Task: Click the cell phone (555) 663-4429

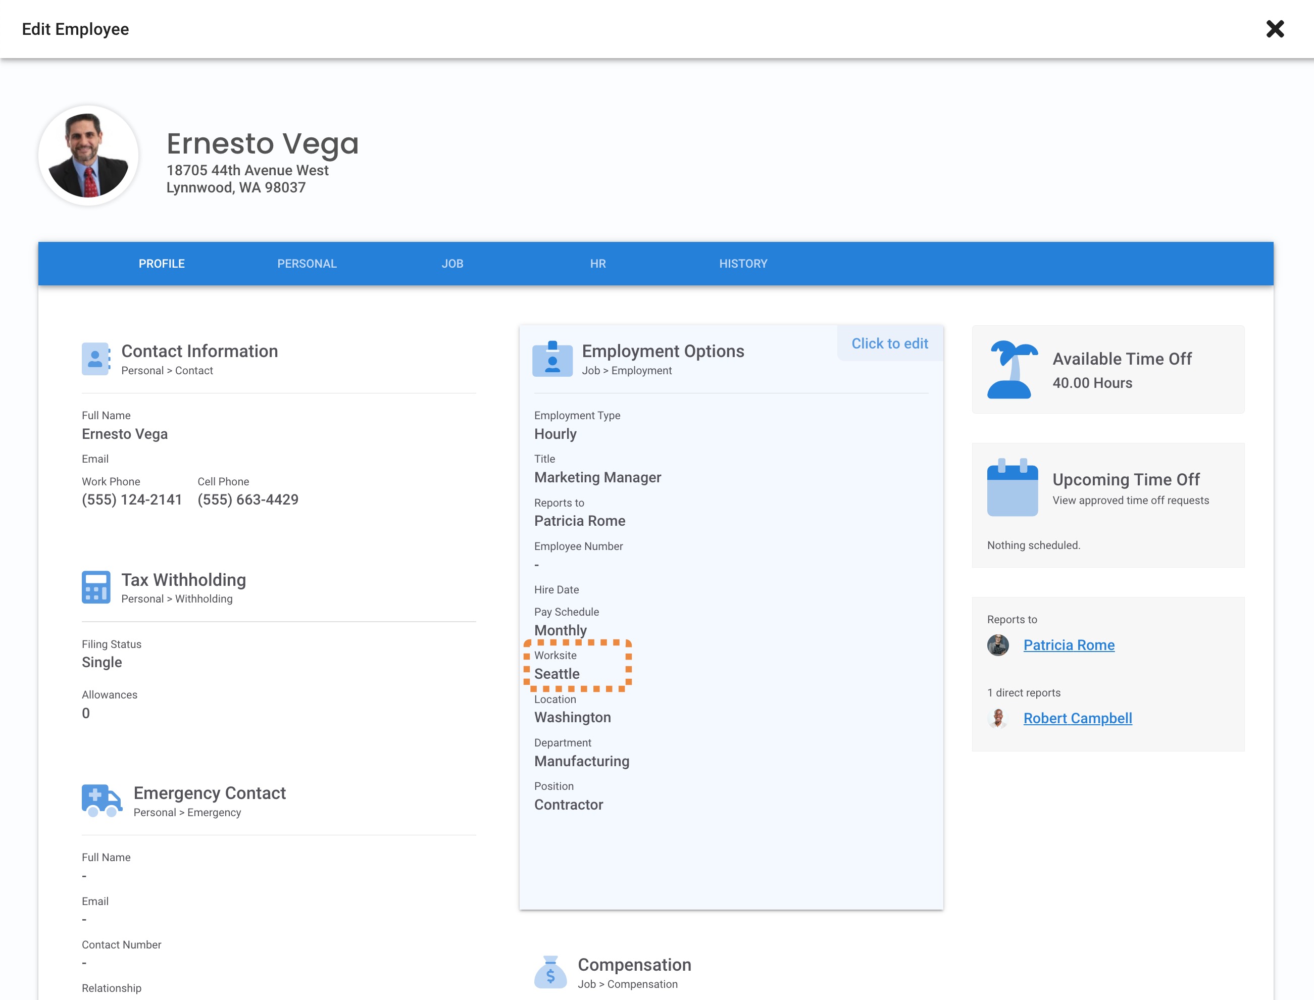Action: point(248,500)
